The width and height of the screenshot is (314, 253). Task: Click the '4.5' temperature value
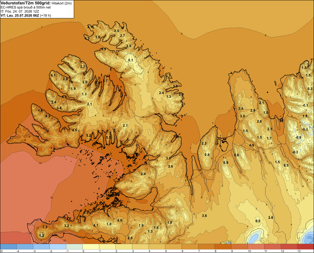tap(74, 130)
